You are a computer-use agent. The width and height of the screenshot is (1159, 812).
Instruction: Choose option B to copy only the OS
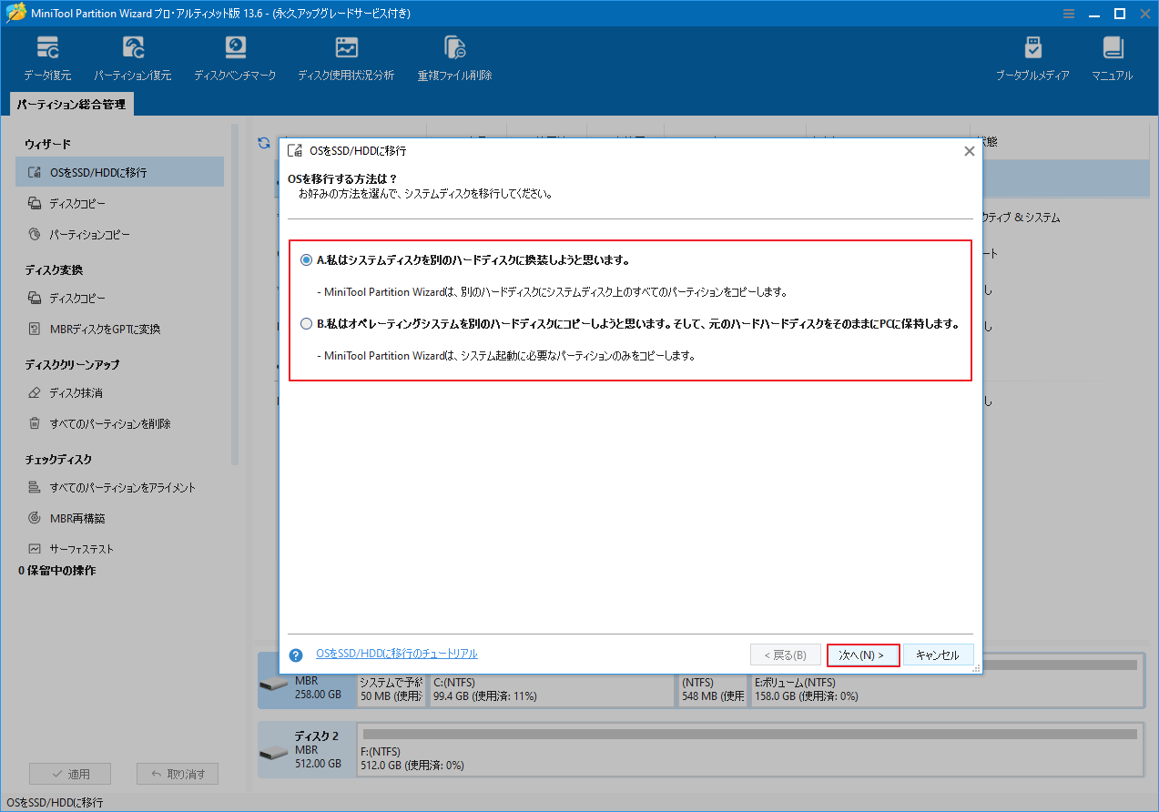306,324
